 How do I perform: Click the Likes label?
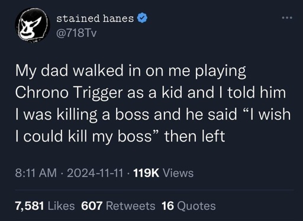pyautogui.click(x=62, y=206)
